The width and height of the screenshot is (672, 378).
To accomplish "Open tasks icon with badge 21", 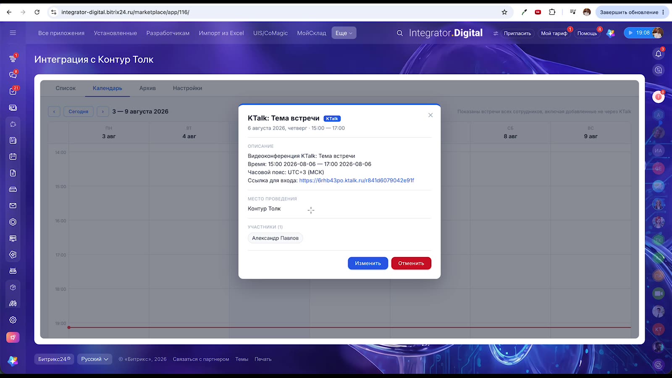I will coord(13,91).
